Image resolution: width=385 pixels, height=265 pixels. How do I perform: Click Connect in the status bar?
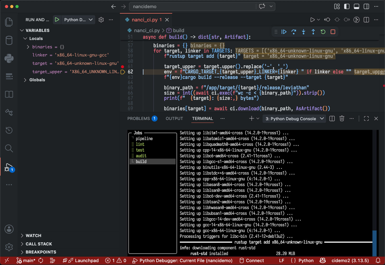pos(252,261)
